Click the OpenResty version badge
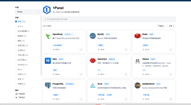The image size is (191, 105). (69, 34)
